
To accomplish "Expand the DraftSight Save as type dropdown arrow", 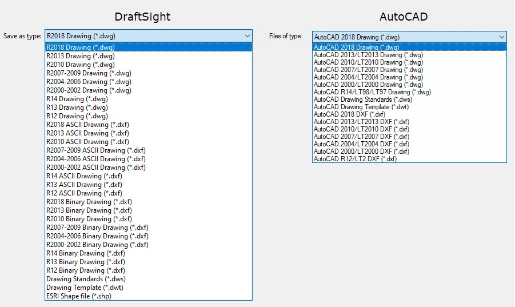I will coord(247,35).
